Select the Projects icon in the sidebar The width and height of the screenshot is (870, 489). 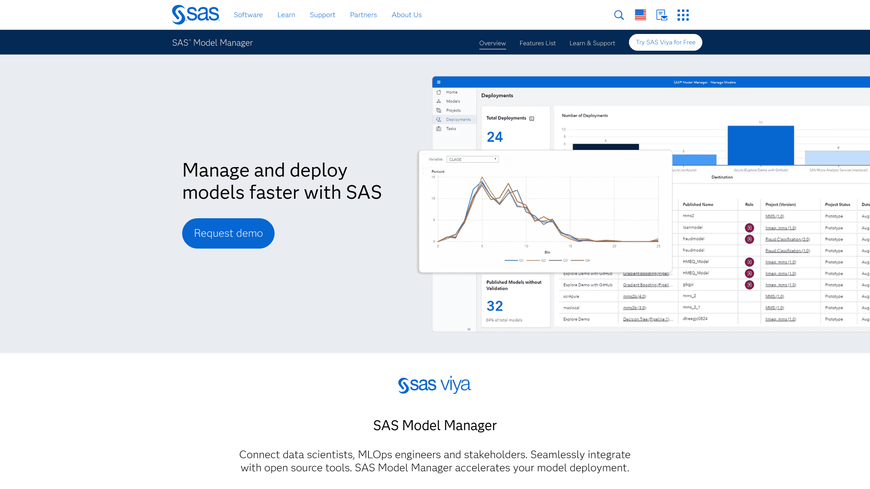pos(439,110)
